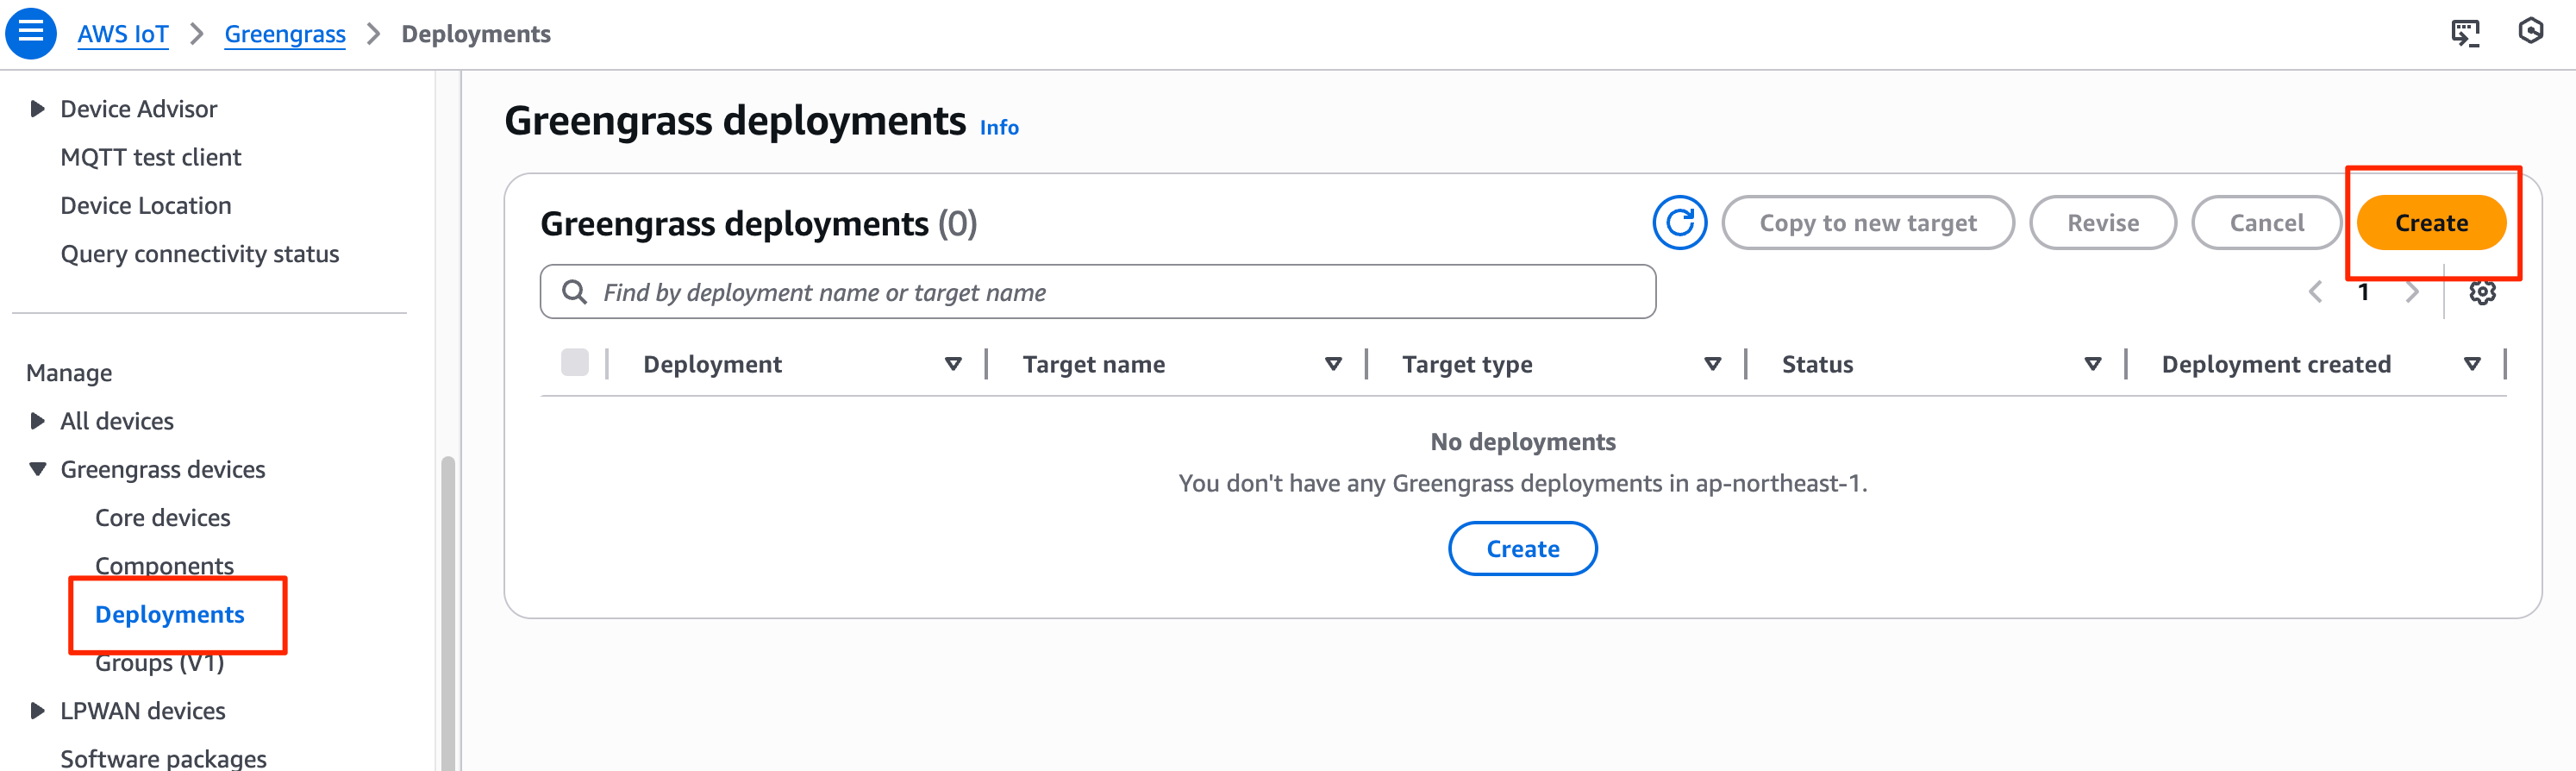Click the orange Create button
Viewport: 2576px width, 771px height.
tap(2432, 222)
